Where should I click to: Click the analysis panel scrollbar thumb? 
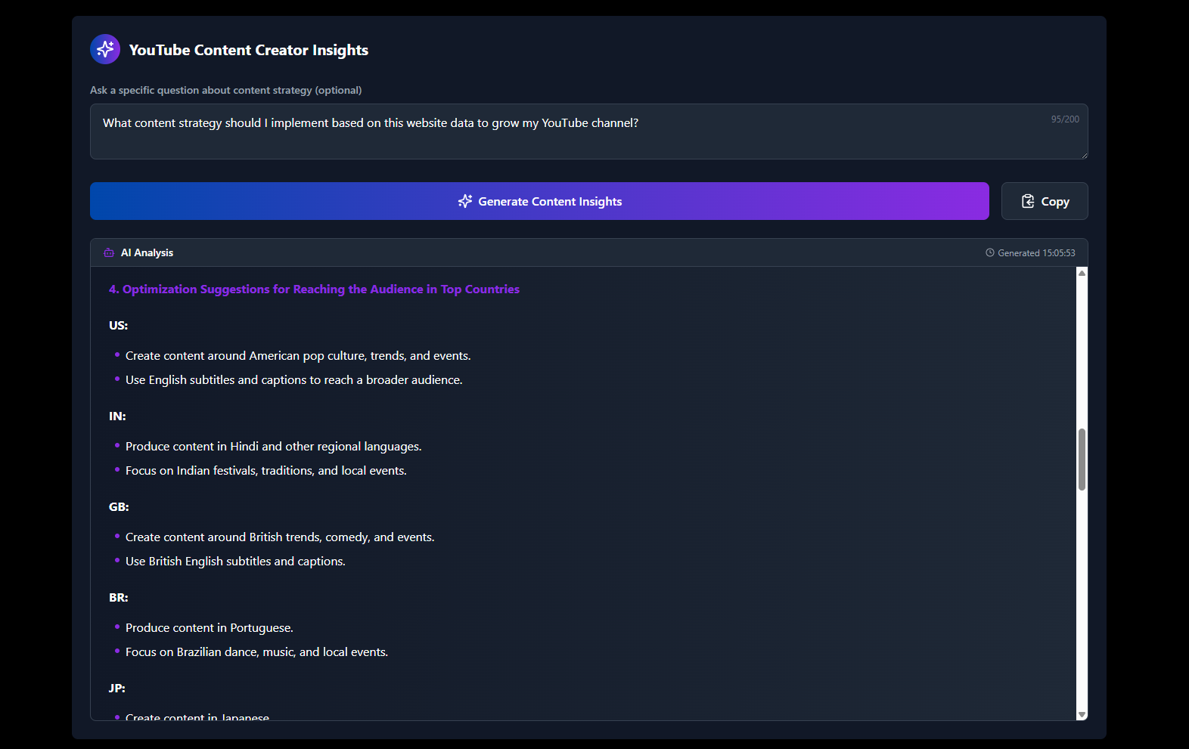pyautogui.click(x=1082, y=460)
